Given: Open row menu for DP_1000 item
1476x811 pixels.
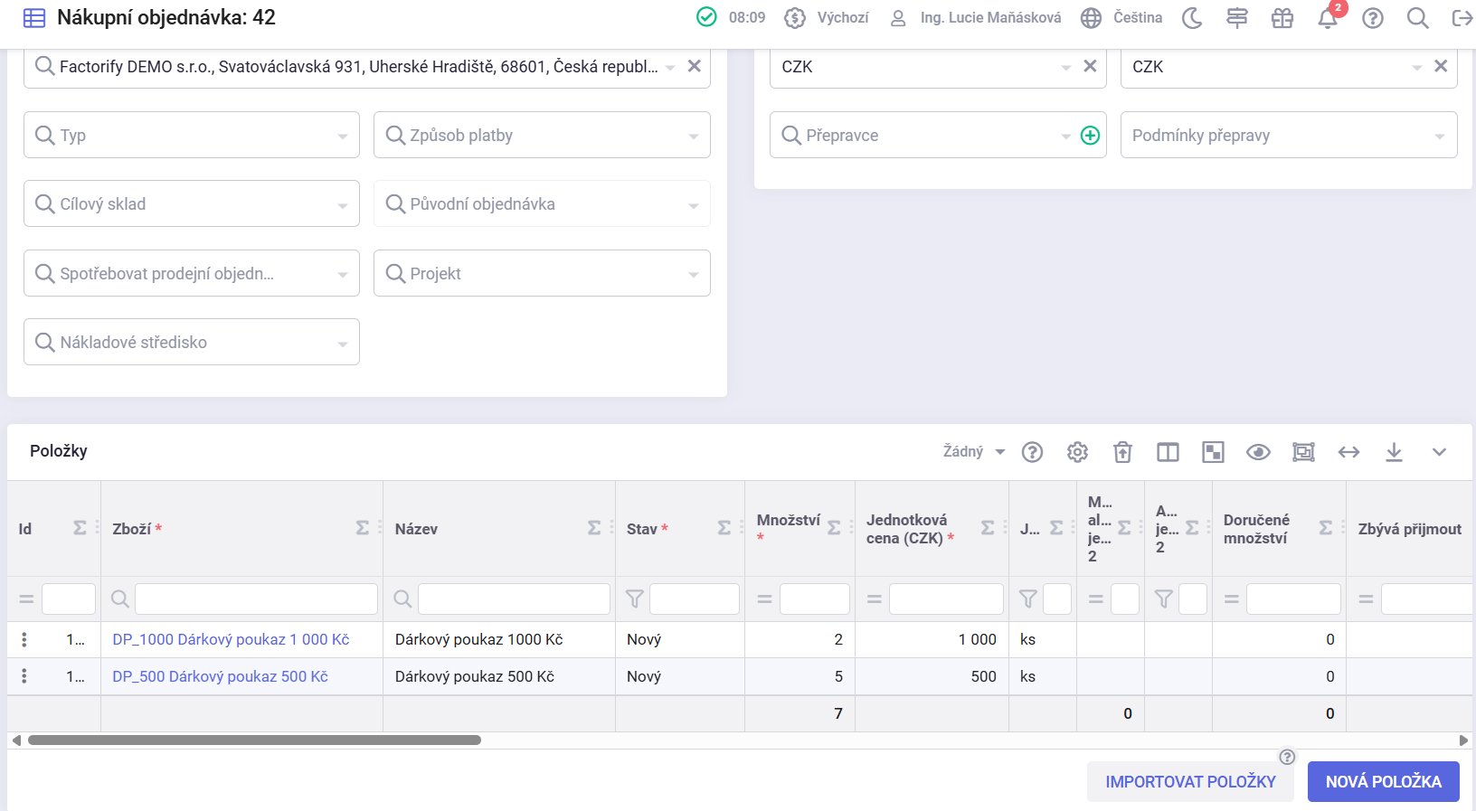Looking at the screenshot, I should coord(24,640).
